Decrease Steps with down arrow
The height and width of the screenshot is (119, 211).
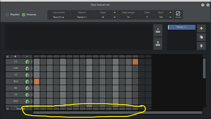pos(115,17)
